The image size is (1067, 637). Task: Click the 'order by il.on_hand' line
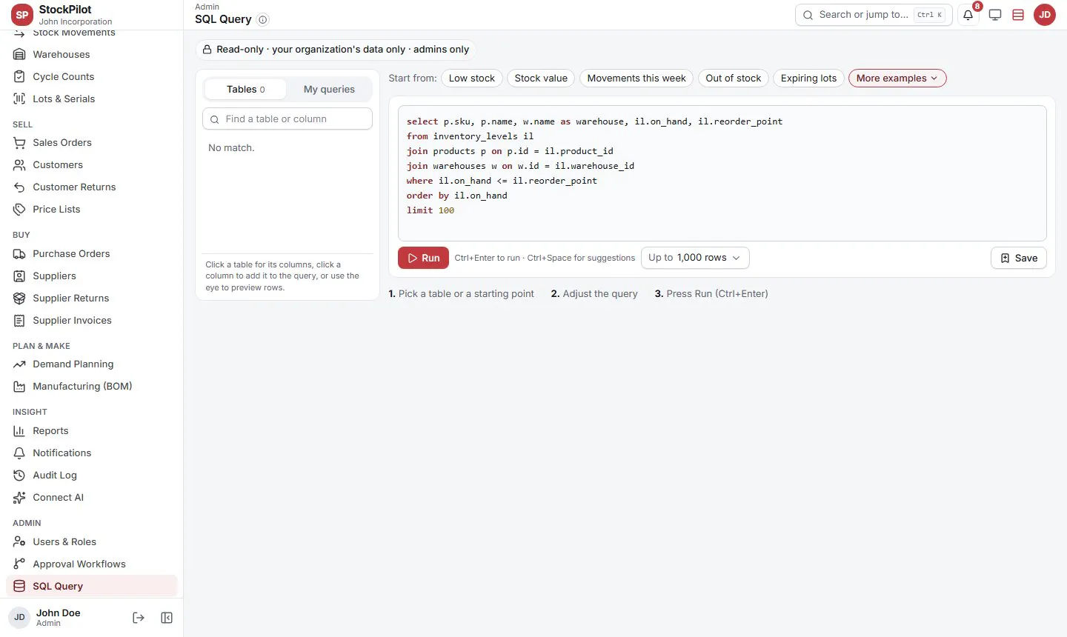click(457, 196)
